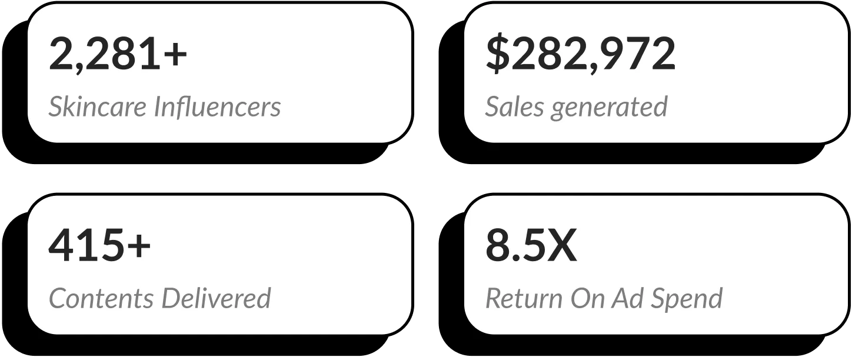Open the Return On Ad Spend card
Image resolution: width=852 pixels, height=357 pixels.
(x=657, y=264)
